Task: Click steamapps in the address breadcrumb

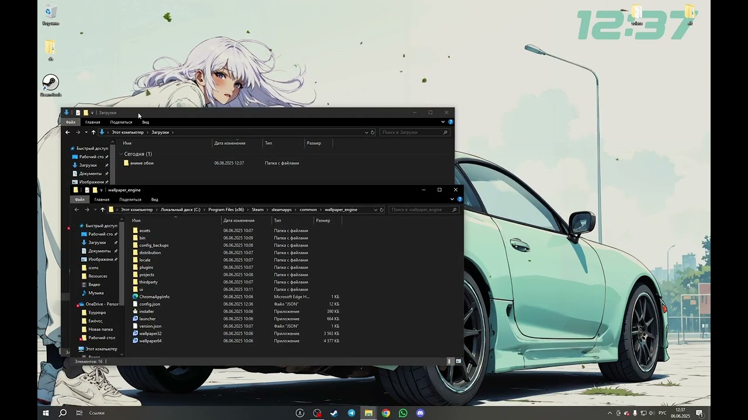Action: tap(282, 209)
